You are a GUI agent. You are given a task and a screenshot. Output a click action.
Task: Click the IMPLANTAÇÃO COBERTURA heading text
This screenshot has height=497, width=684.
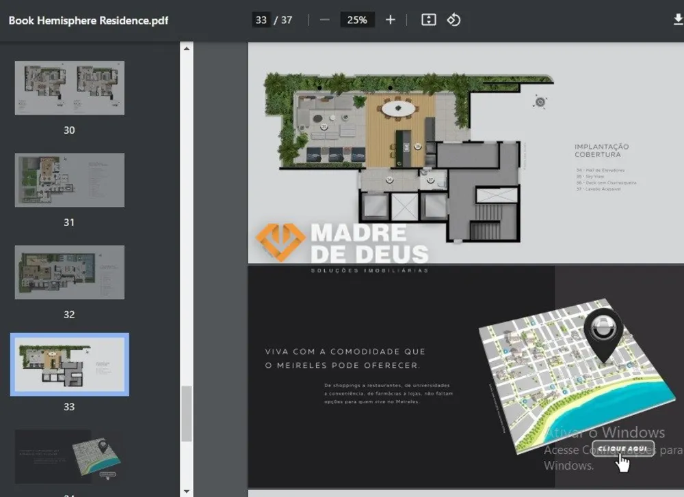[x=601, y=151]
